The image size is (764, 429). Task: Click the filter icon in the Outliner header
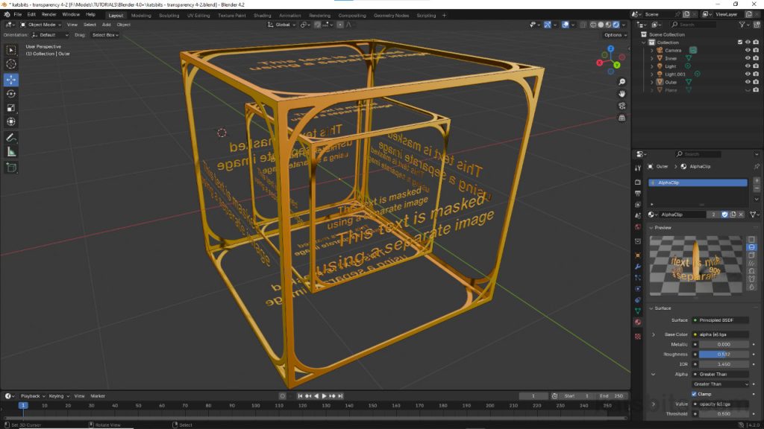pos(742,25)
